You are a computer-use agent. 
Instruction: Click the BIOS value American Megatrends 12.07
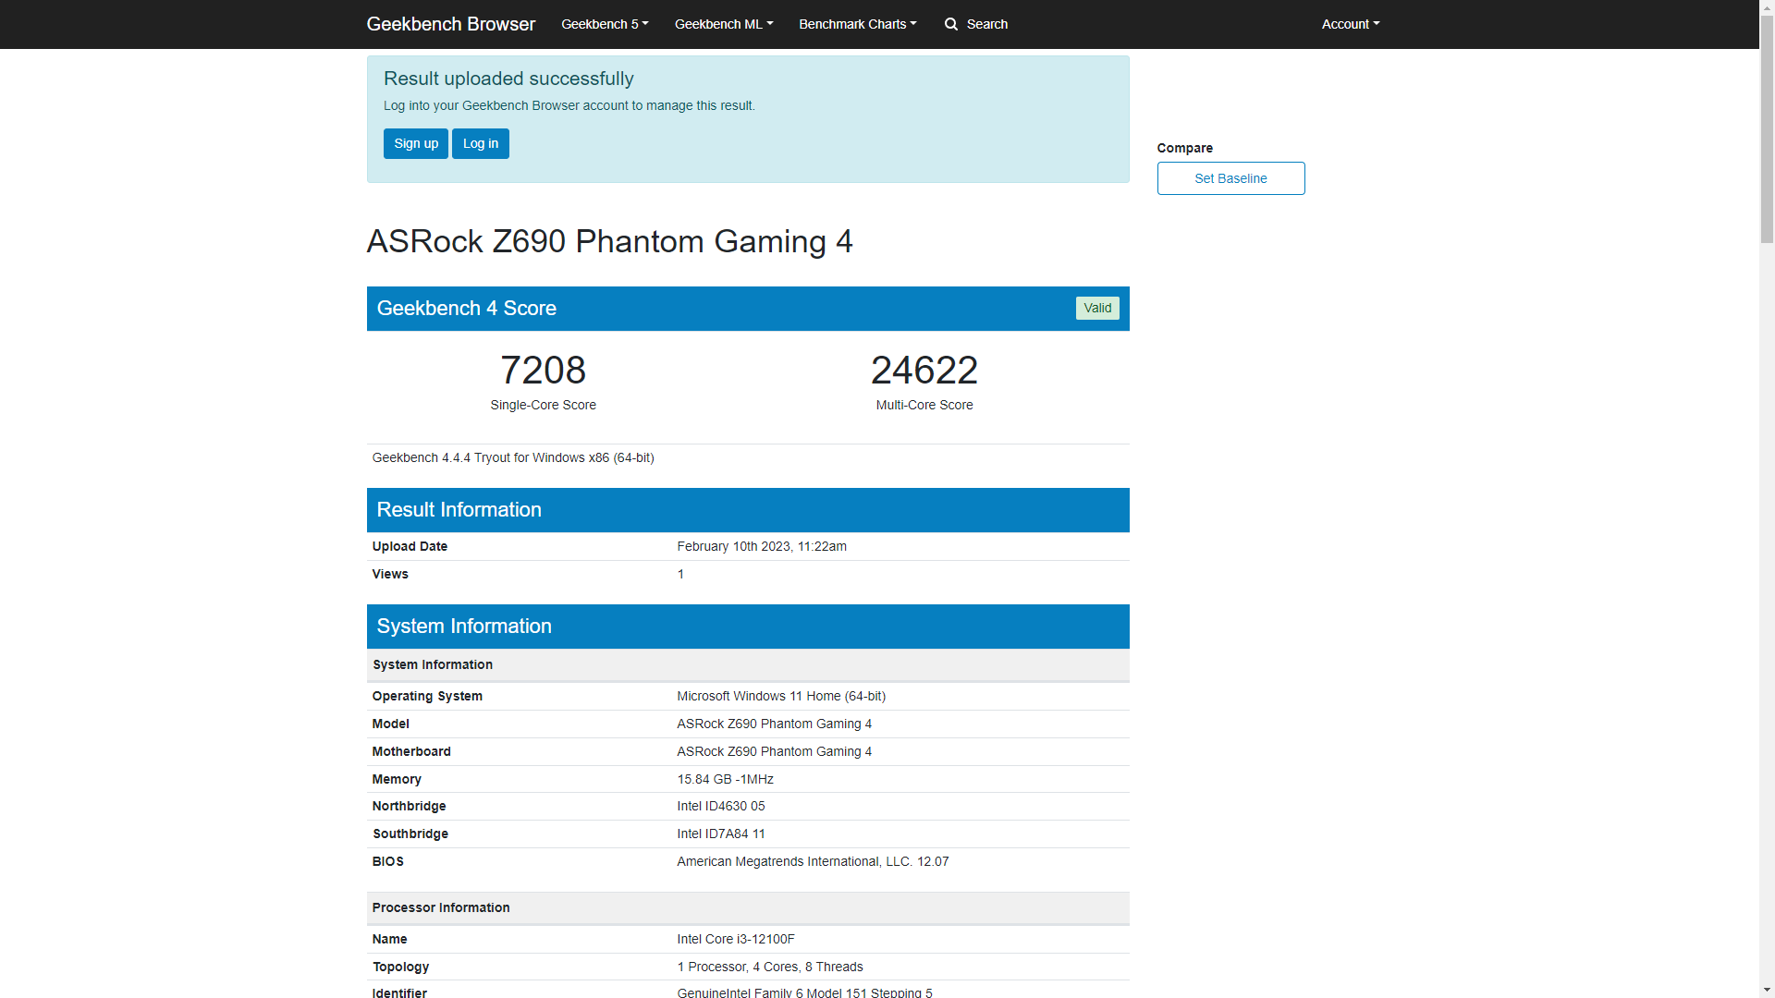tap(813, 861)
